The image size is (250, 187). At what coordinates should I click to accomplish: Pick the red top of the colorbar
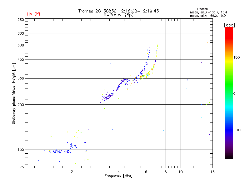point(228,29)
